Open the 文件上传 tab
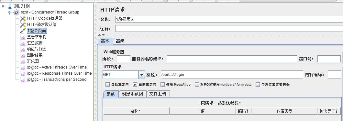 point(158,94)
